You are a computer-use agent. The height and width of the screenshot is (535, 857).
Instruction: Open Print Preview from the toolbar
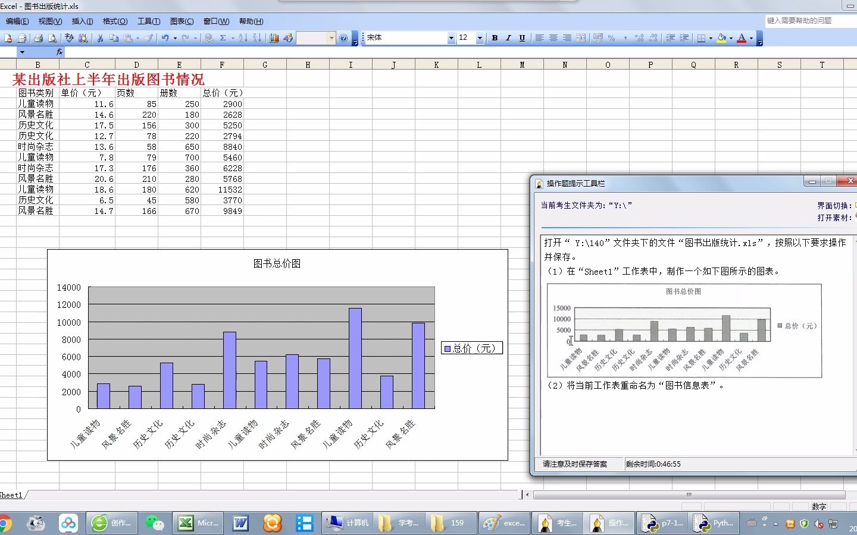click(x=52, y=38)
